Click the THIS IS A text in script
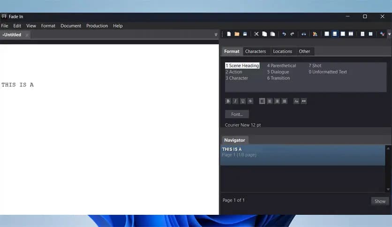 pos(17,85)
